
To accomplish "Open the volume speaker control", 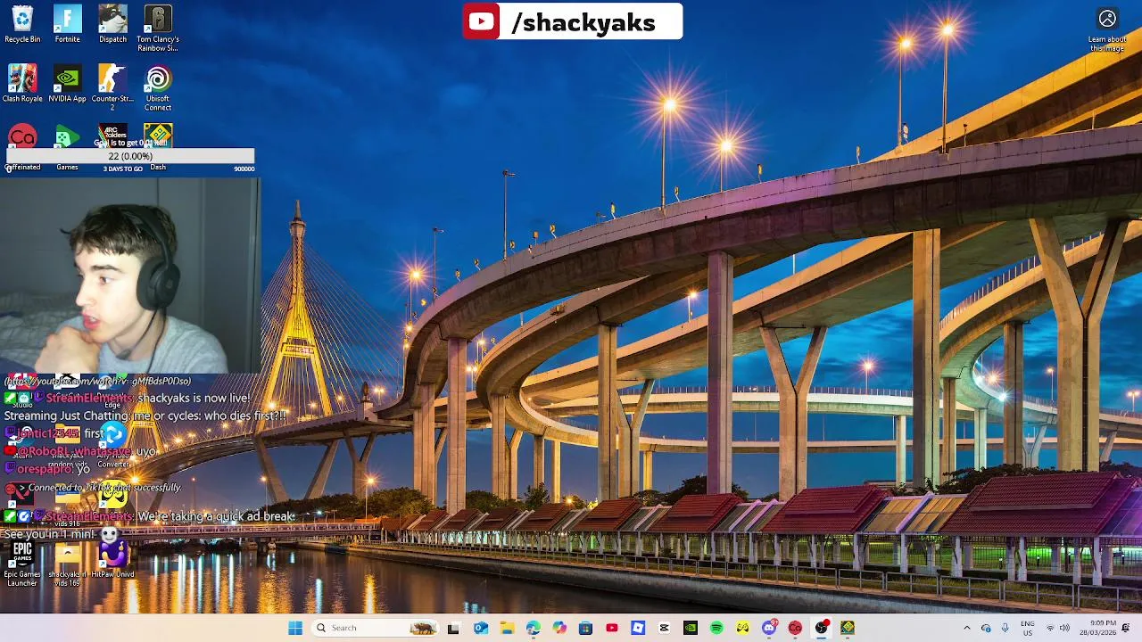I will [1065, 628].
